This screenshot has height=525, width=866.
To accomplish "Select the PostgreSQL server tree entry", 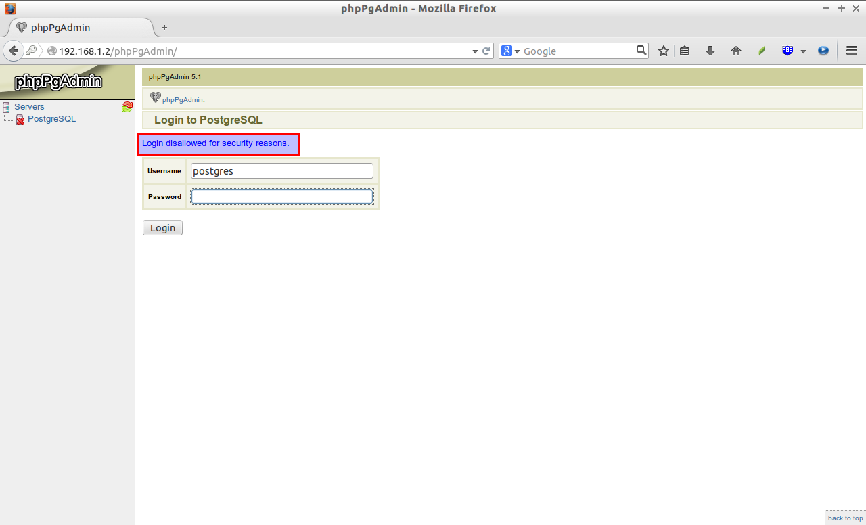I will pyautogui.click(x=51, y=119).
